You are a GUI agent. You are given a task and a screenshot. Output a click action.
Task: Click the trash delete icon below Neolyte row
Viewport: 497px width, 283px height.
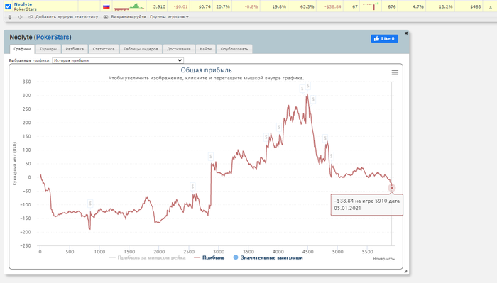pyautogui.click(x=10, y=17)
